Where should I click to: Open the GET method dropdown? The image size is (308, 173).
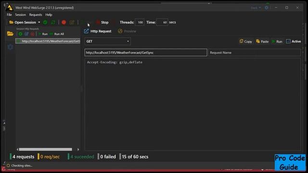108,41
